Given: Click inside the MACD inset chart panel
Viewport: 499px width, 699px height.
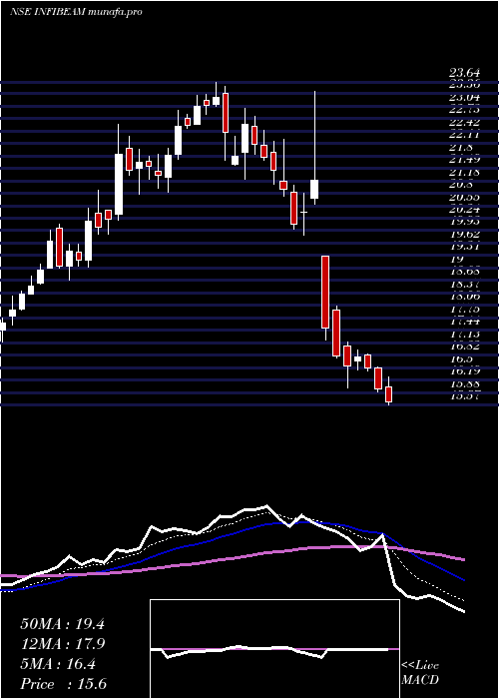Looking at the screenshot, I should click(x=274, y=649).
